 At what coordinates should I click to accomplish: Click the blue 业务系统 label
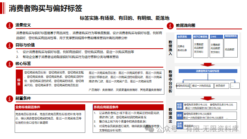point(179,125)
